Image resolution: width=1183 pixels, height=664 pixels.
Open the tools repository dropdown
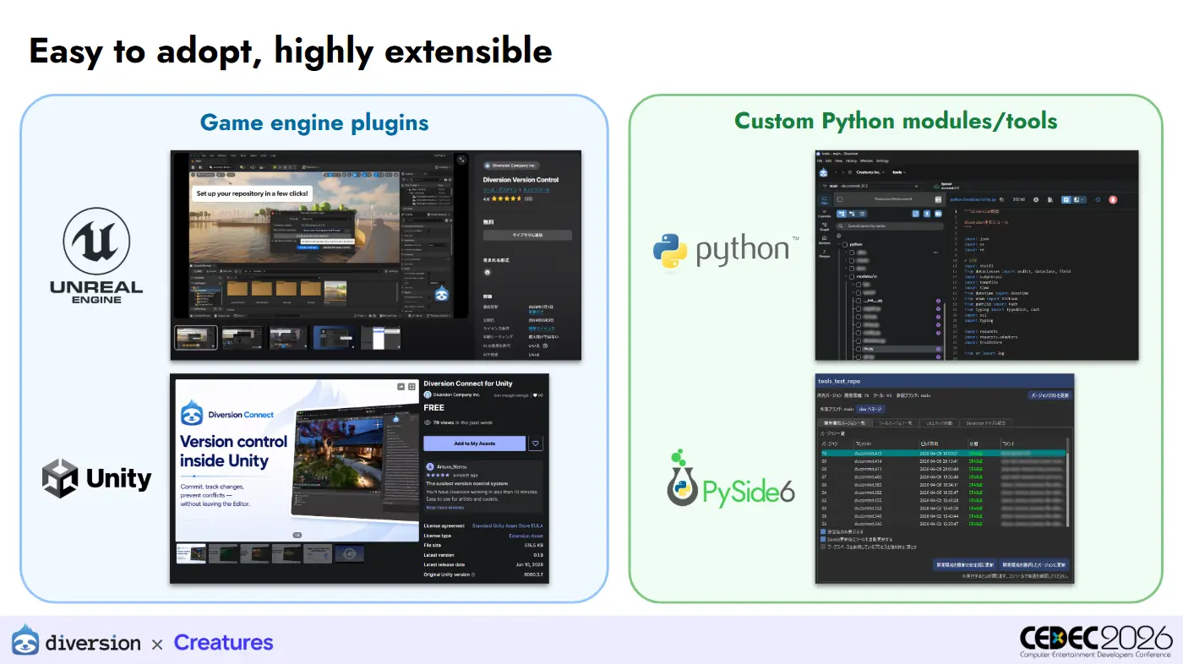click(899, 172)
